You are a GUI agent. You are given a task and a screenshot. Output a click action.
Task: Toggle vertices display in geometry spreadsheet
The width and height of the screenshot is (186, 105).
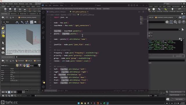[21, 65]
